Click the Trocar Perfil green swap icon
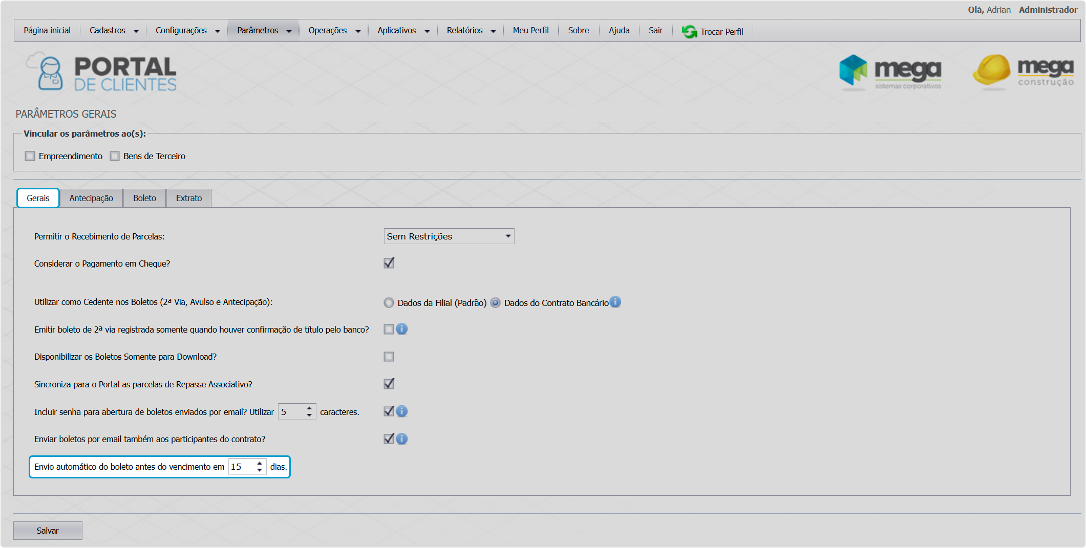The image size is (1086, 548). coord(689,32)
